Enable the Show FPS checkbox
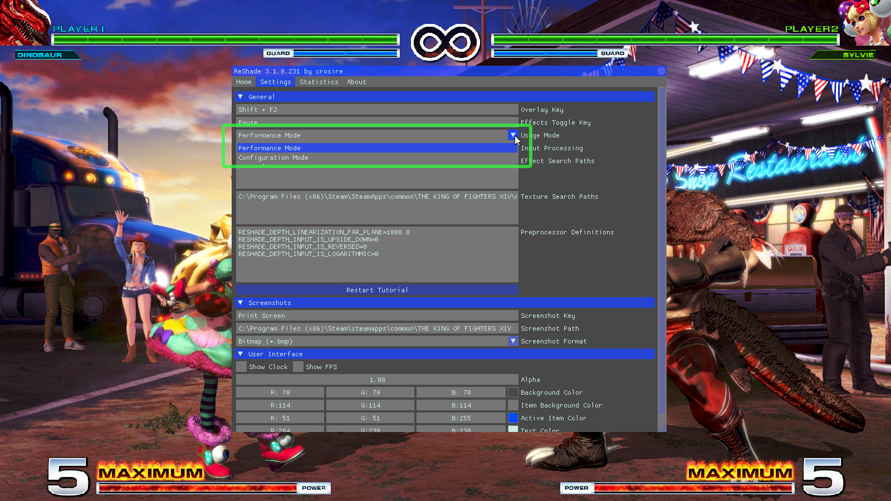891x501 pixels. [x=298, y=367]
